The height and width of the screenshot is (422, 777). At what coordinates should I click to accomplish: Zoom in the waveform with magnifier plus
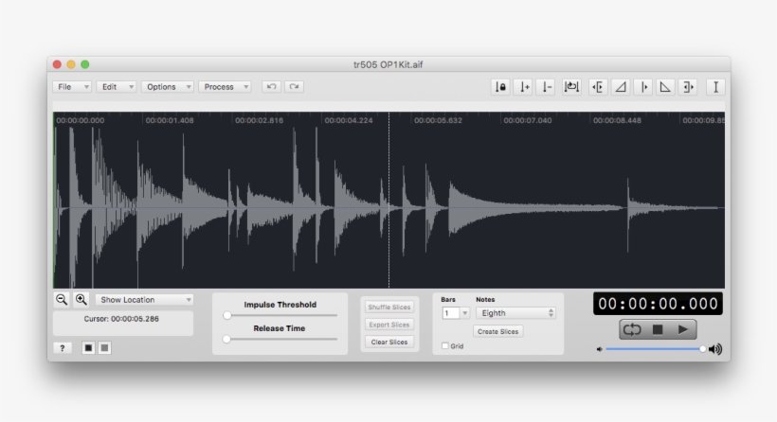pos(81,299)
